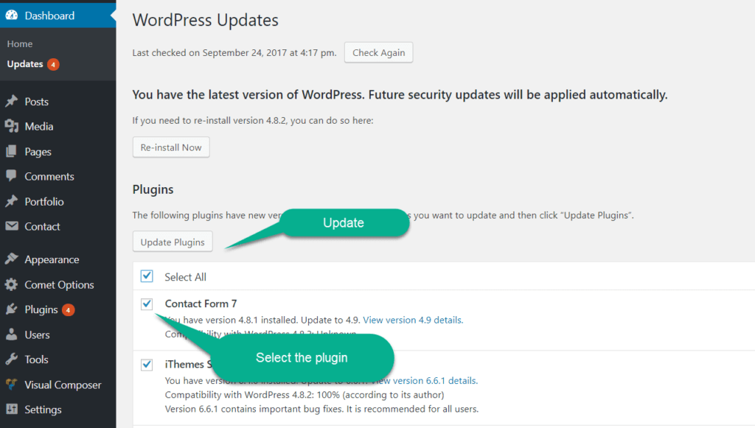Click the Media library icon

click(x=12, y=127)
